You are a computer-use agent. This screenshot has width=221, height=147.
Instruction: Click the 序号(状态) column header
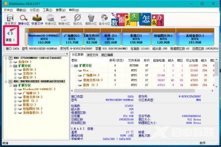[116, 60]
